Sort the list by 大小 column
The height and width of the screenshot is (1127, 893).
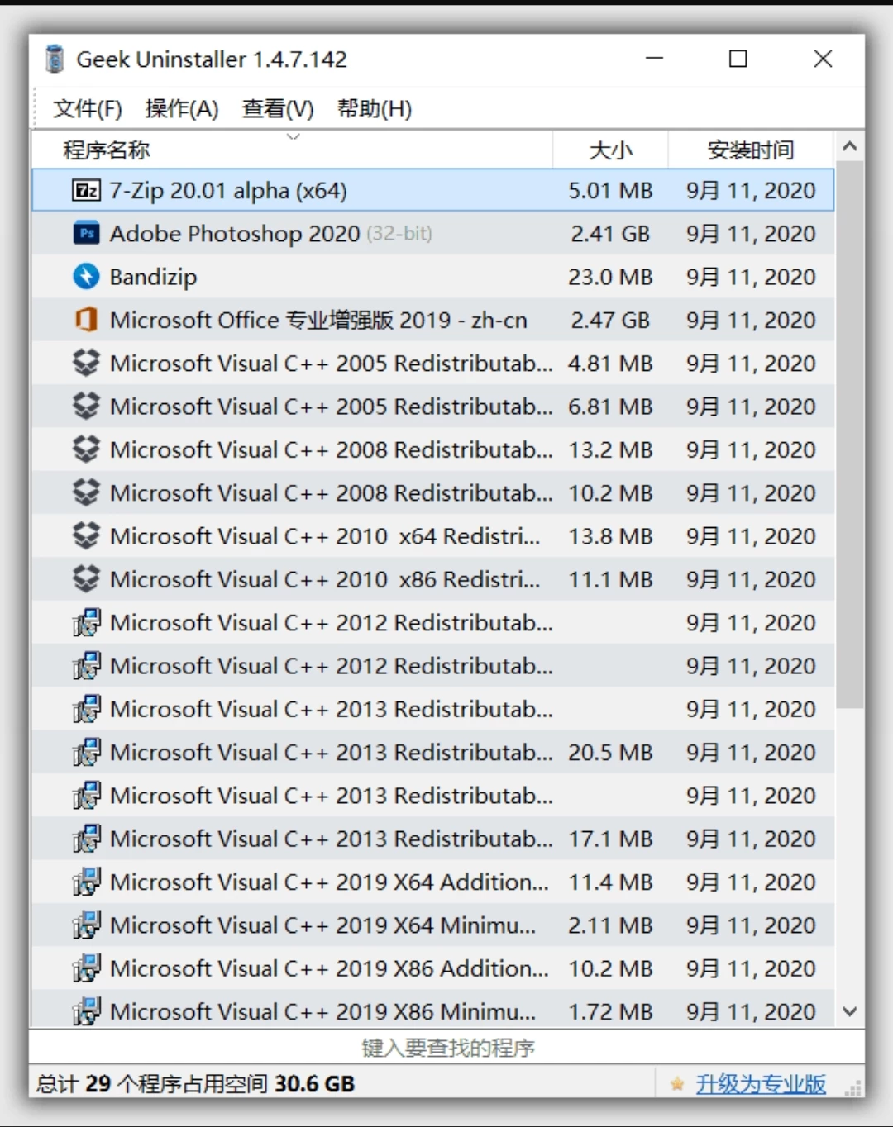click(610, 150)
